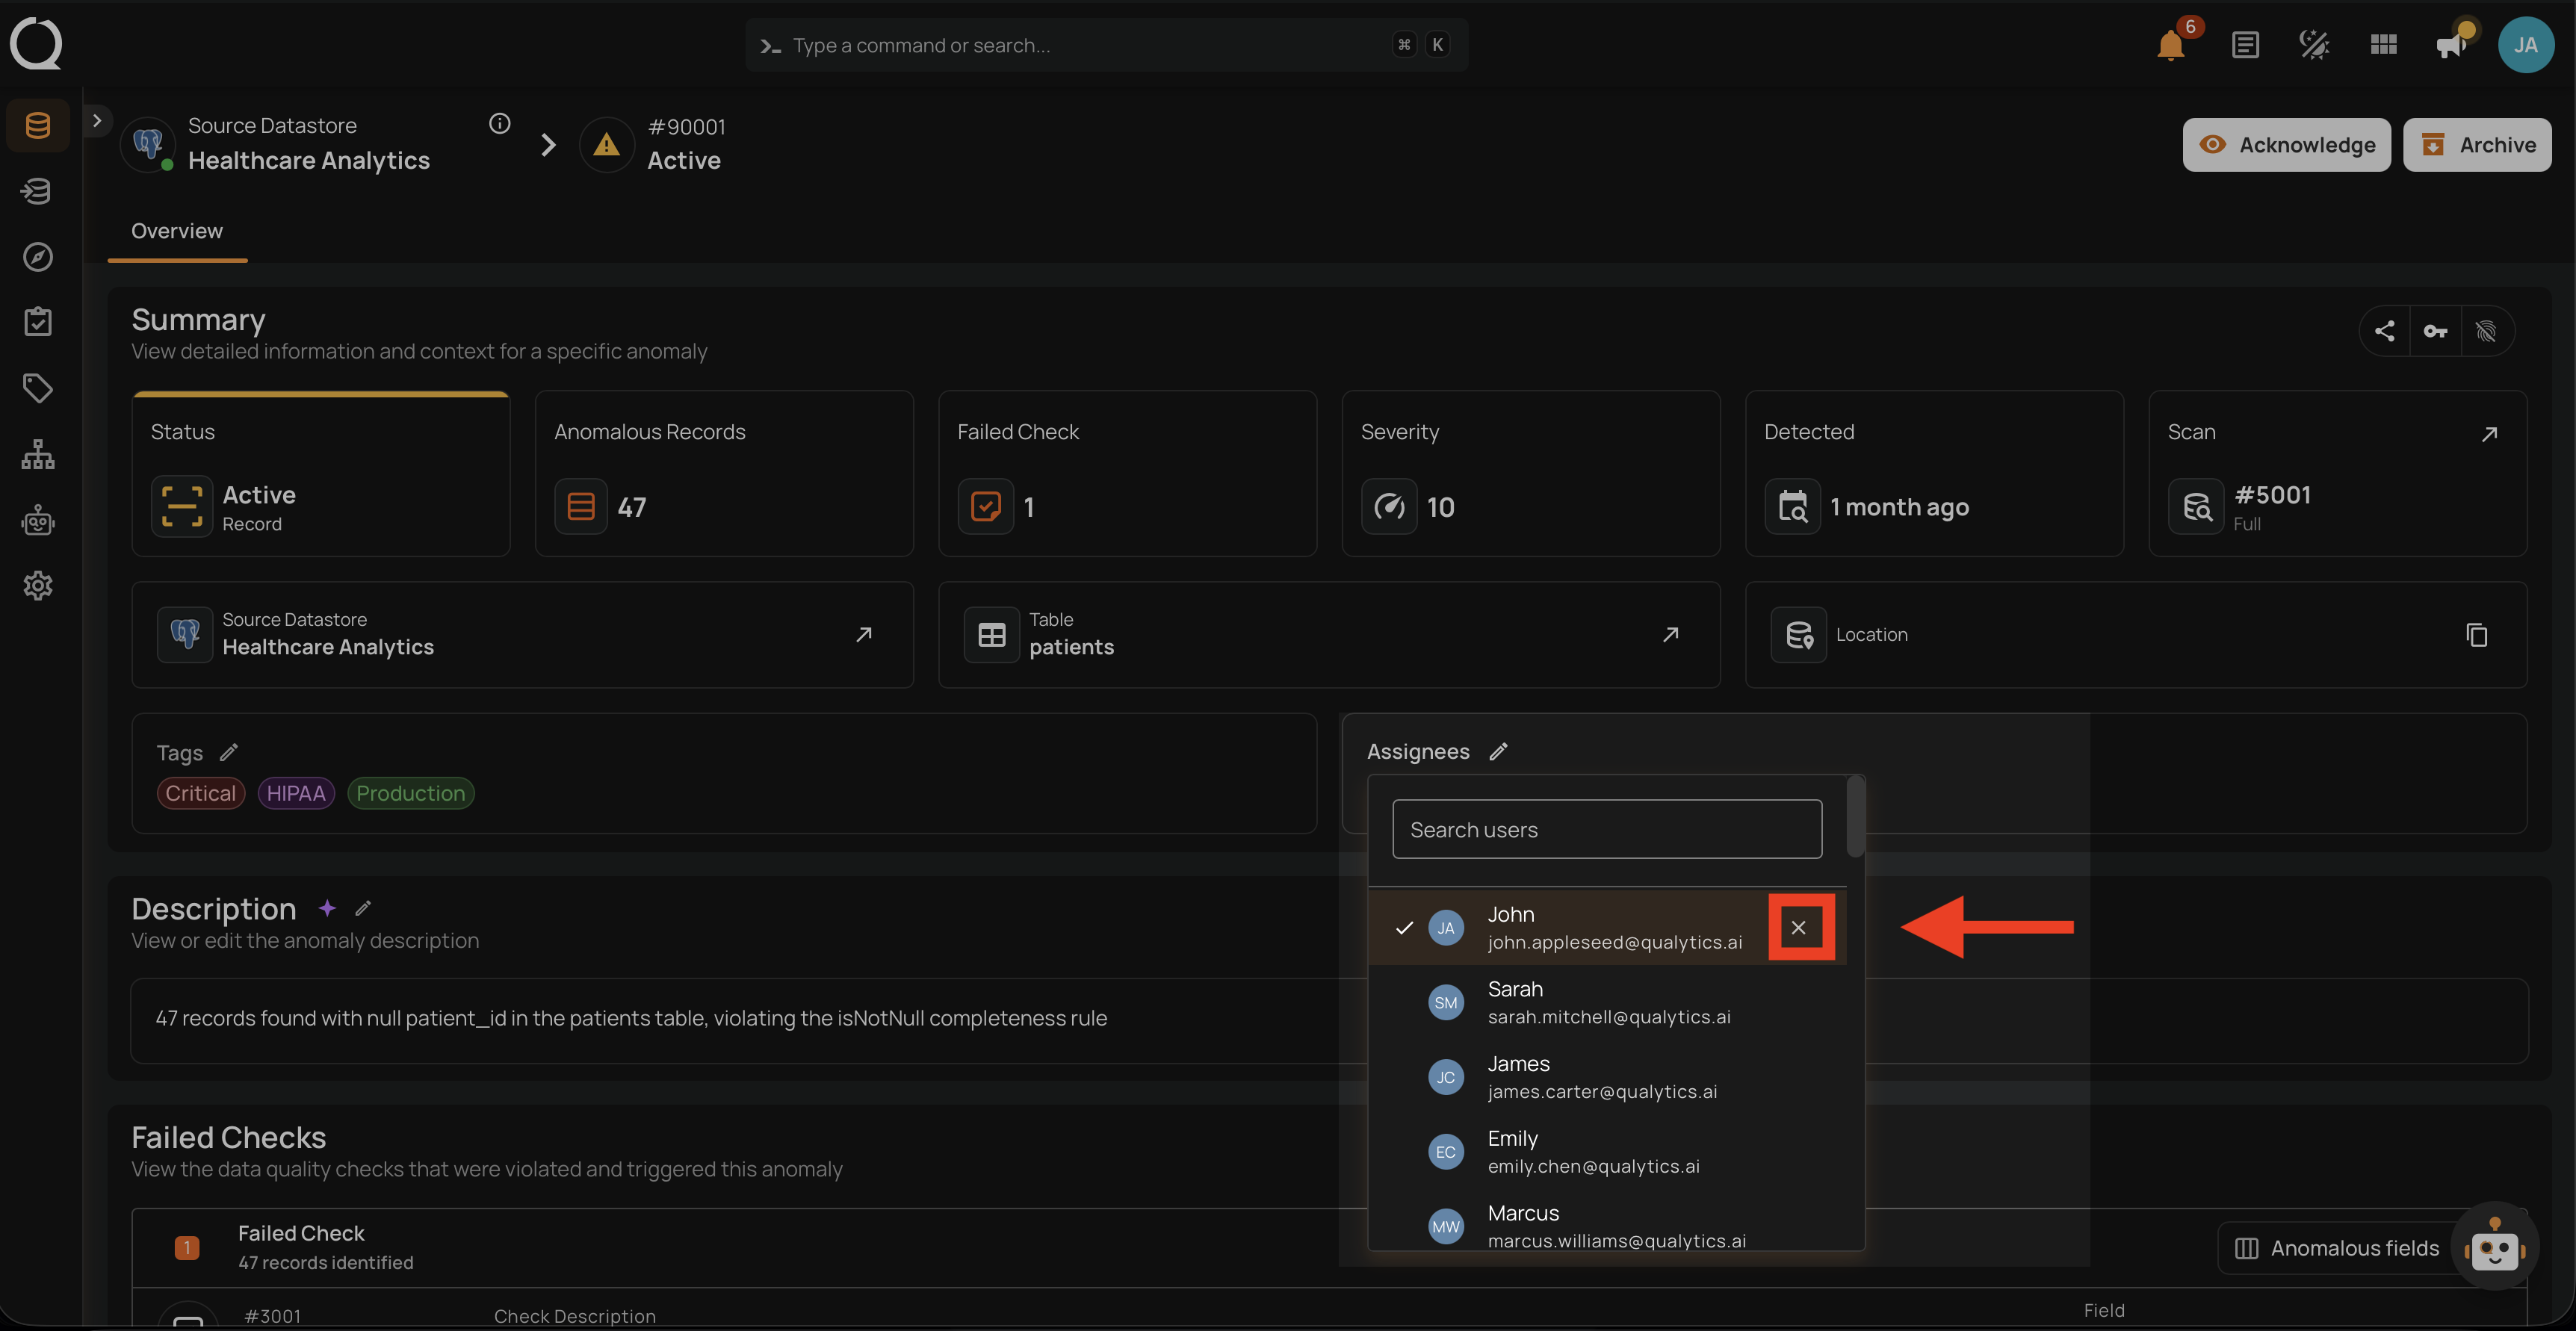Screen dimensions: 2576x1331
Task: Click the assignee list scrollbar
Action: 1855,817
